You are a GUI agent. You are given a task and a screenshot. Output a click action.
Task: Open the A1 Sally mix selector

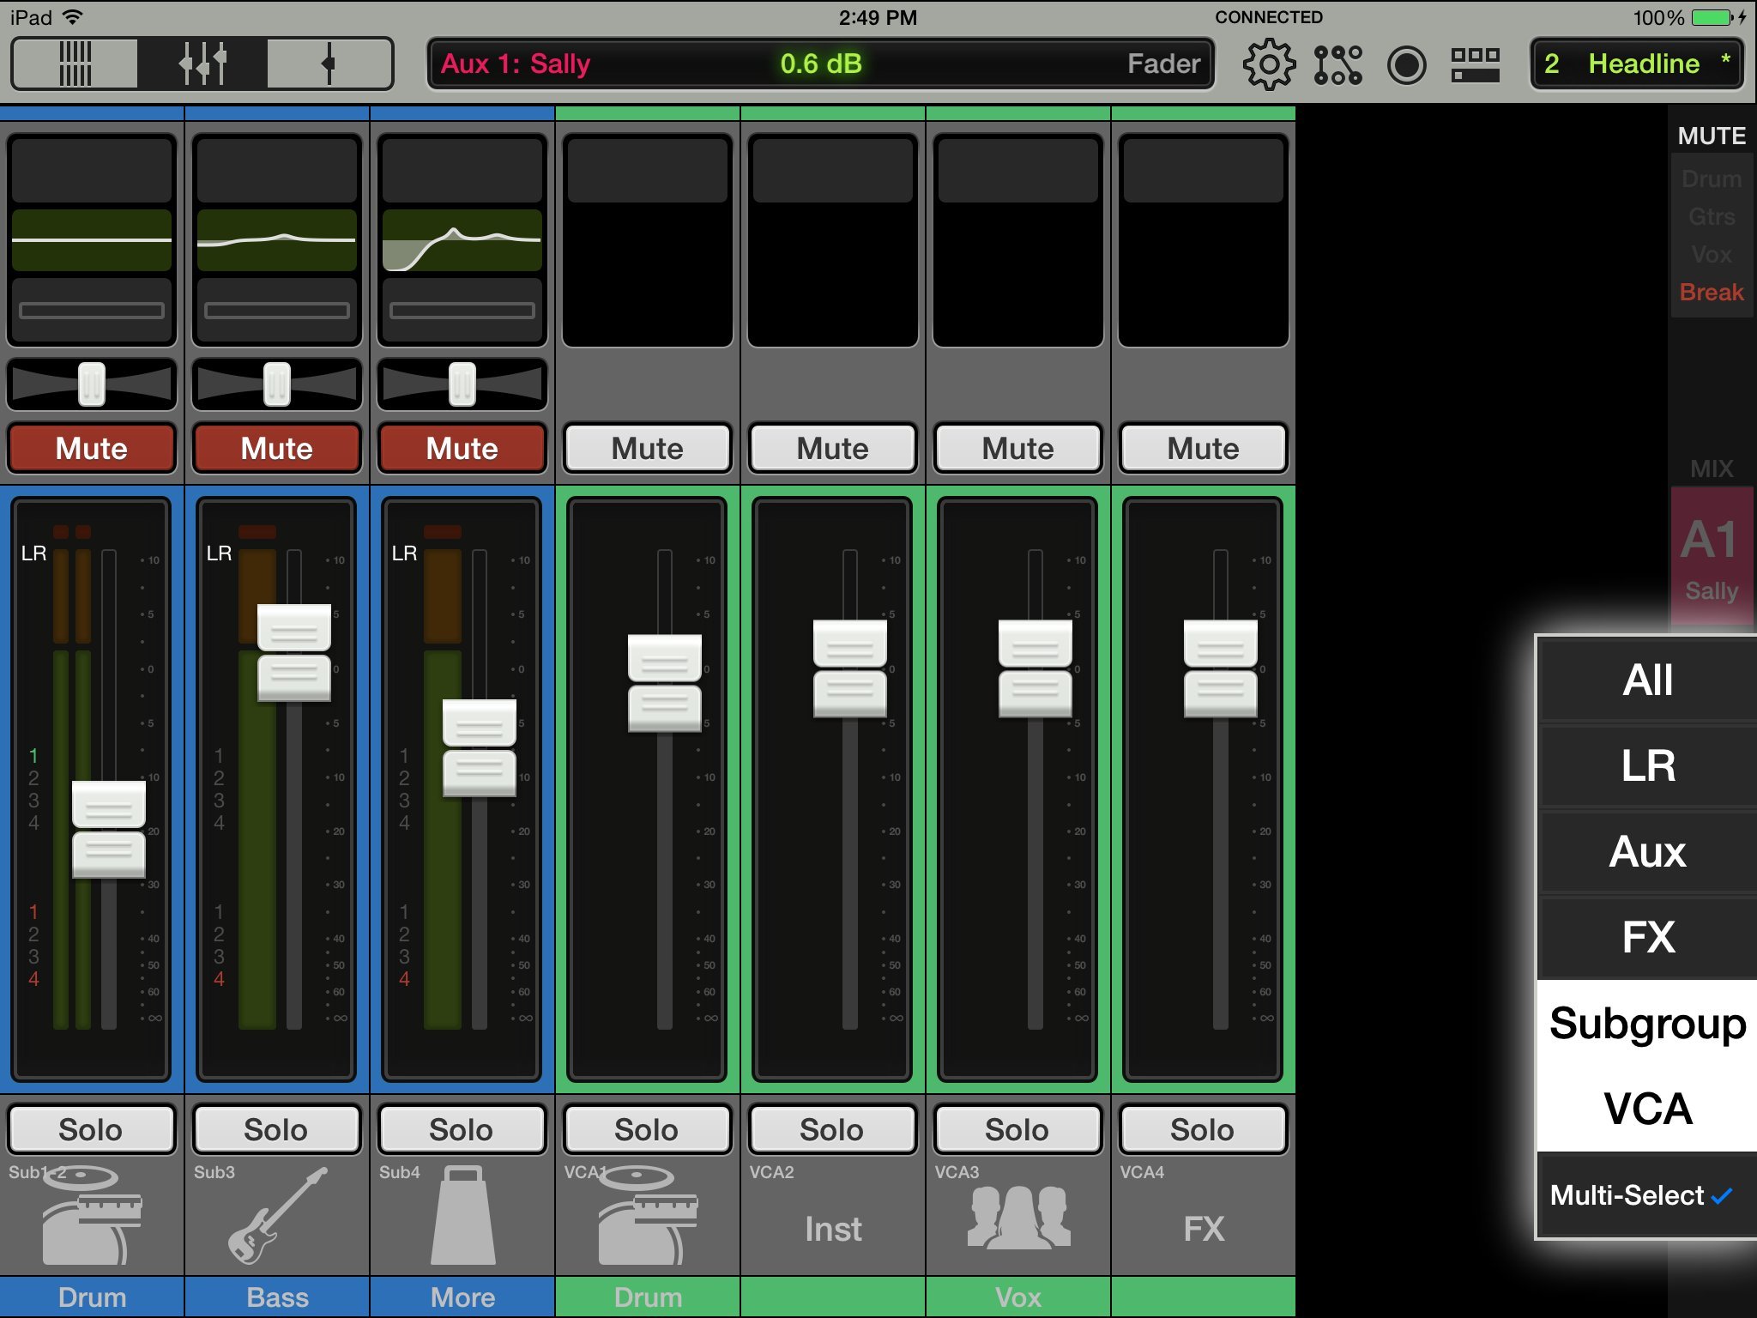pos(1711,558)
